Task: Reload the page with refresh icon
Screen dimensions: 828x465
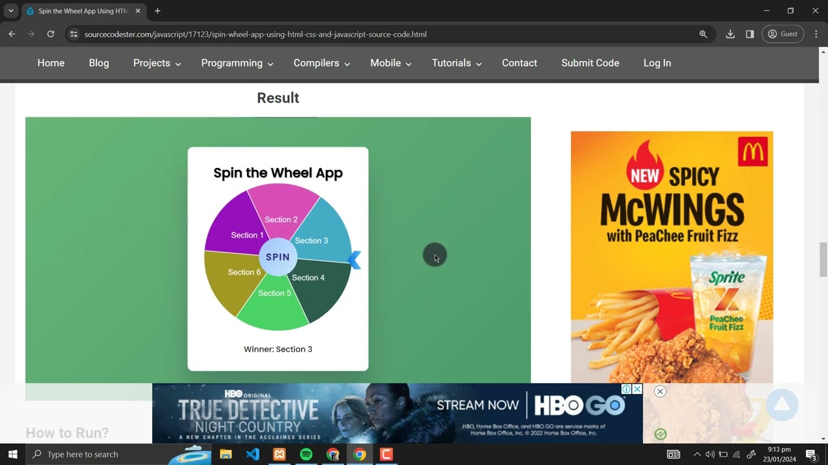Action: (50, 34)
